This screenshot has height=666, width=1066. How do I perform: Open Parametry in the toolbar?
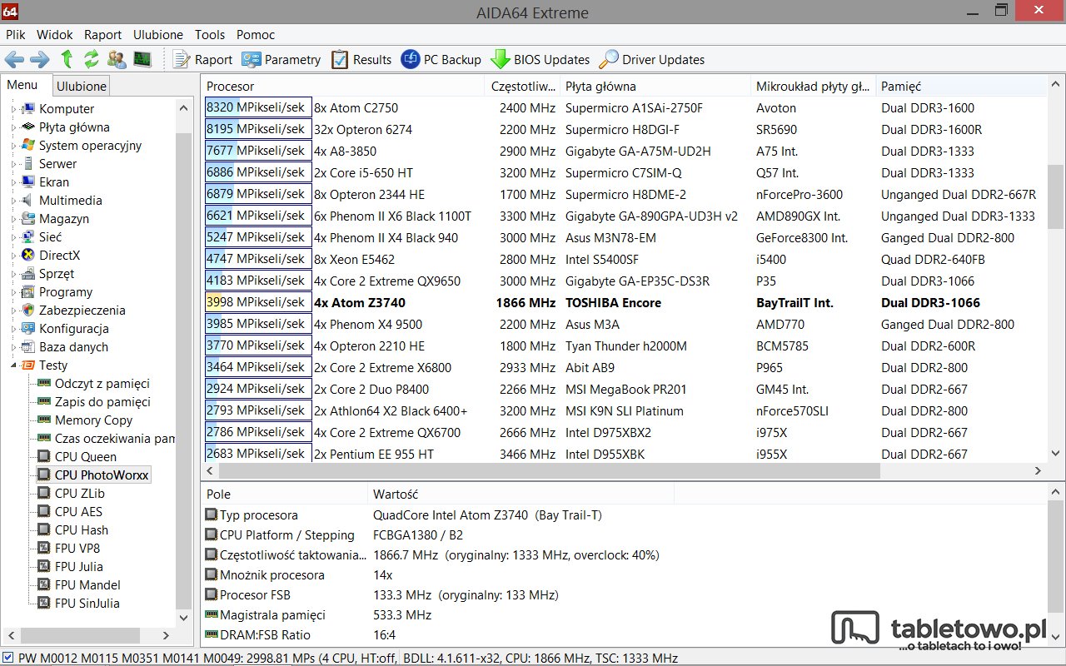[281, 59]
